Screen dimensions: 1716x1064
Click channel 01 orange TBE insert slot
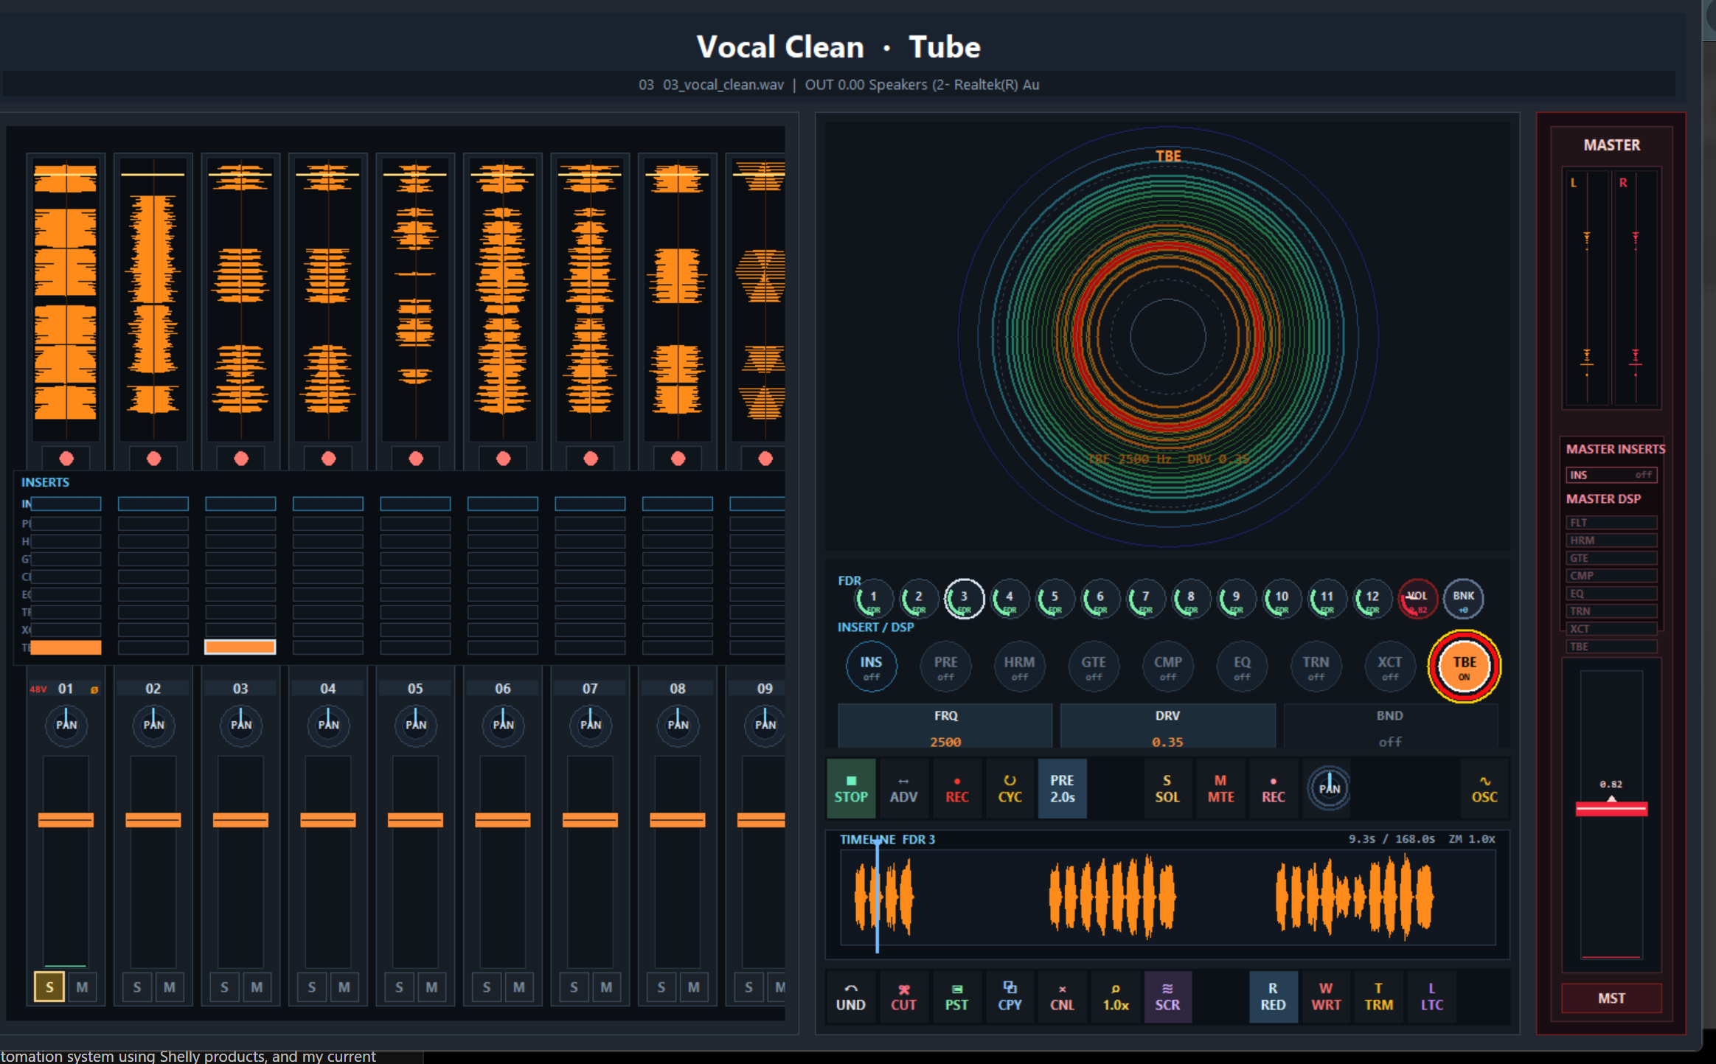[x=66, y=647]
